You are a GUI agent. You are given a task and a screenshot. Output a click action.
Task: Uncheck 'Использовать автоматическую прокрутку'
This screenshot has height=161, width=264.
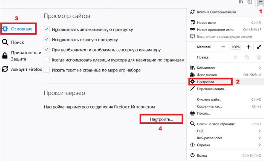47,29
